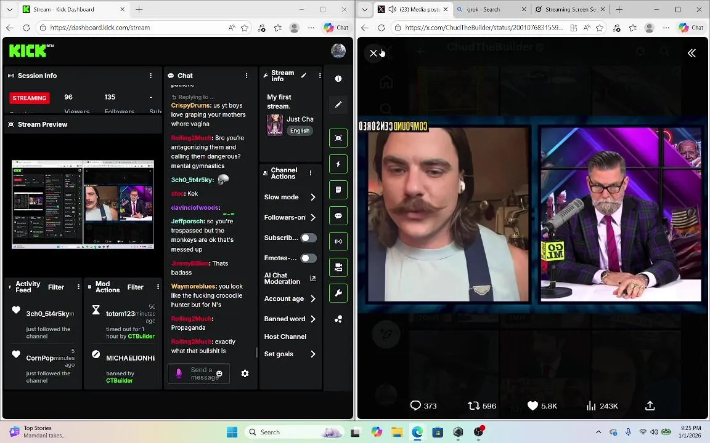Click the repost icon showing 596
Screen dimensions: 710x443
tap(482, 405)
